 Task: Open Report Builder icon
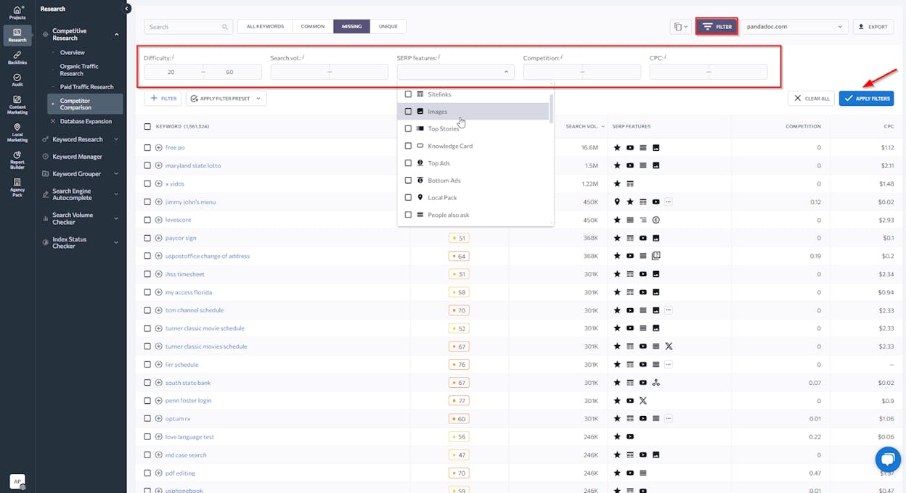click(17, 159)
